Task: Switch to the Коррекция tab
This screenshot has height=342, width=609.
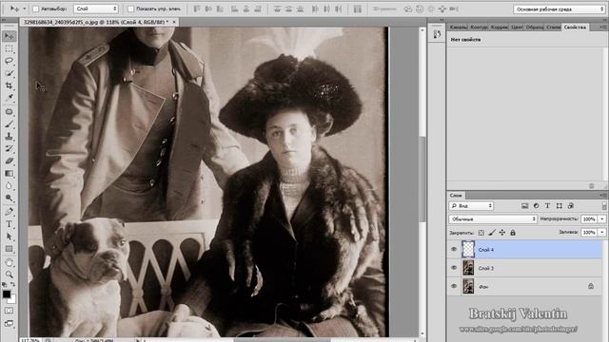Action: (x=499, y=28)
